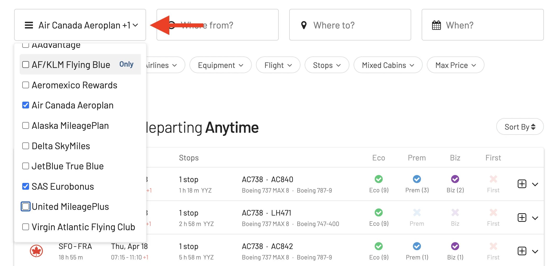This screenshot has width=558, height=266.
Task: Check the Virgin Atlantic Flying Club checkbox
Action: pyautogui.click(x=26, y=227)
